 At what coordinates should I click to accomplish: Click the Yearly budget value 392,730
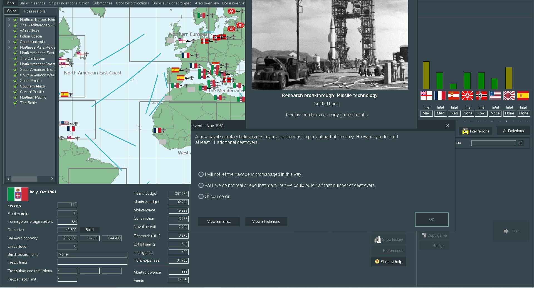tap(179, 194)
